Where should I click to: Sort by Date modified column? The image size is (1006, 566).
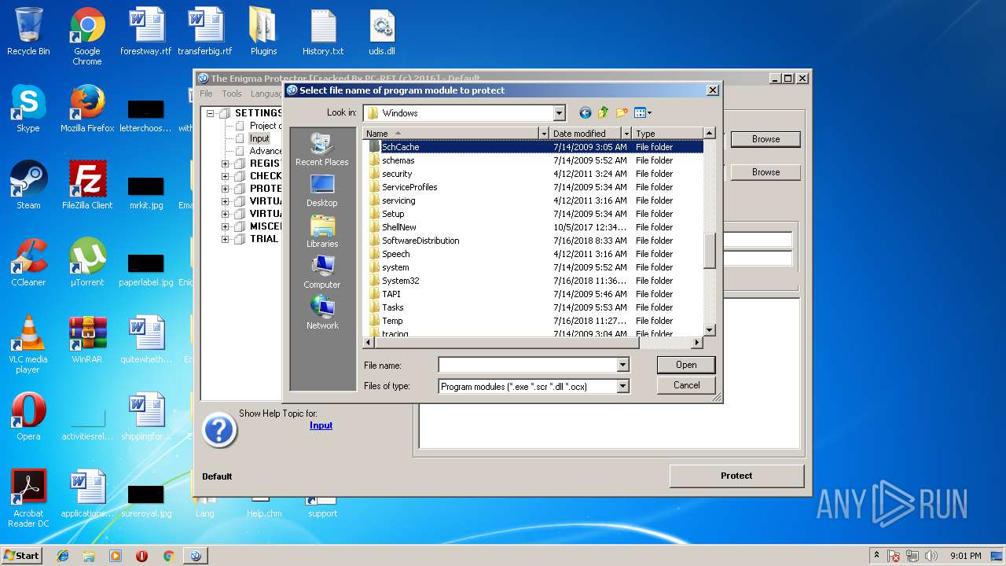click(x=585, y=134)
